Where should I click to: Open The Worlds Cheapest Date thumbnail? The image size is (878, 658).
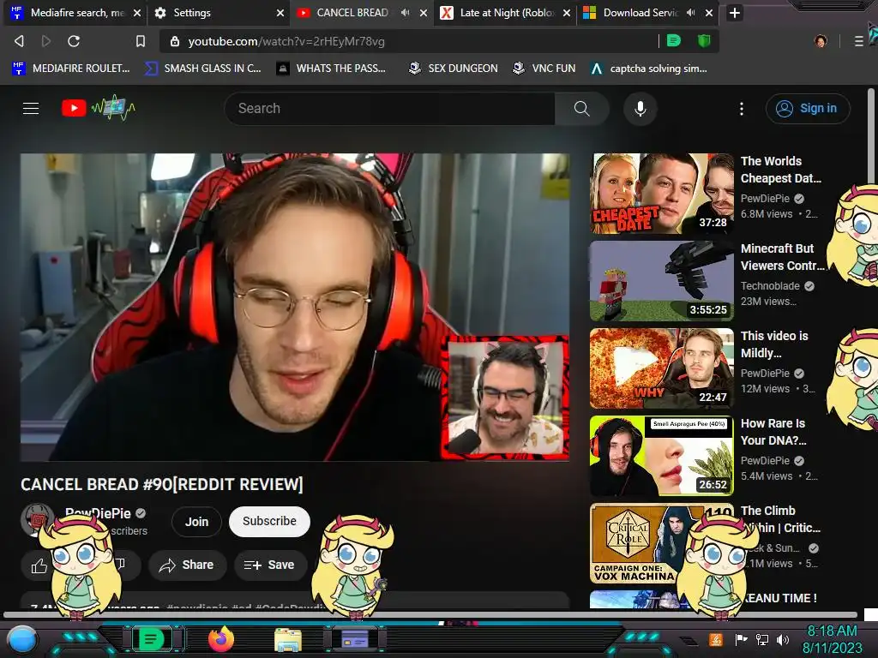661,194
